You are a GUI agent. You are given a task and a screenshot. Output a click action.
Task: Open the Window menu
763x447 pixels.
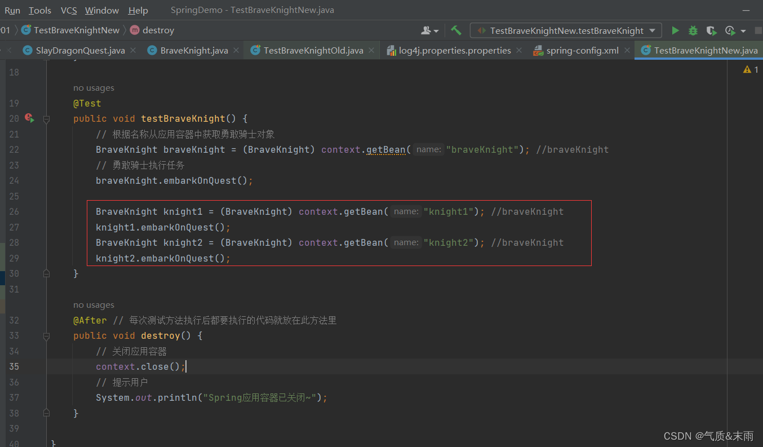(102, 10)
